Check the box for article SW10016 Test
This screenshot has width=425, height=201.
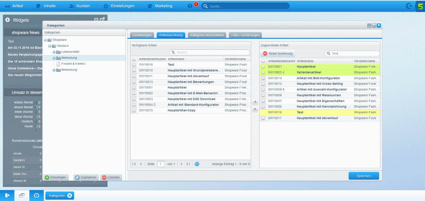pos(134,65)
